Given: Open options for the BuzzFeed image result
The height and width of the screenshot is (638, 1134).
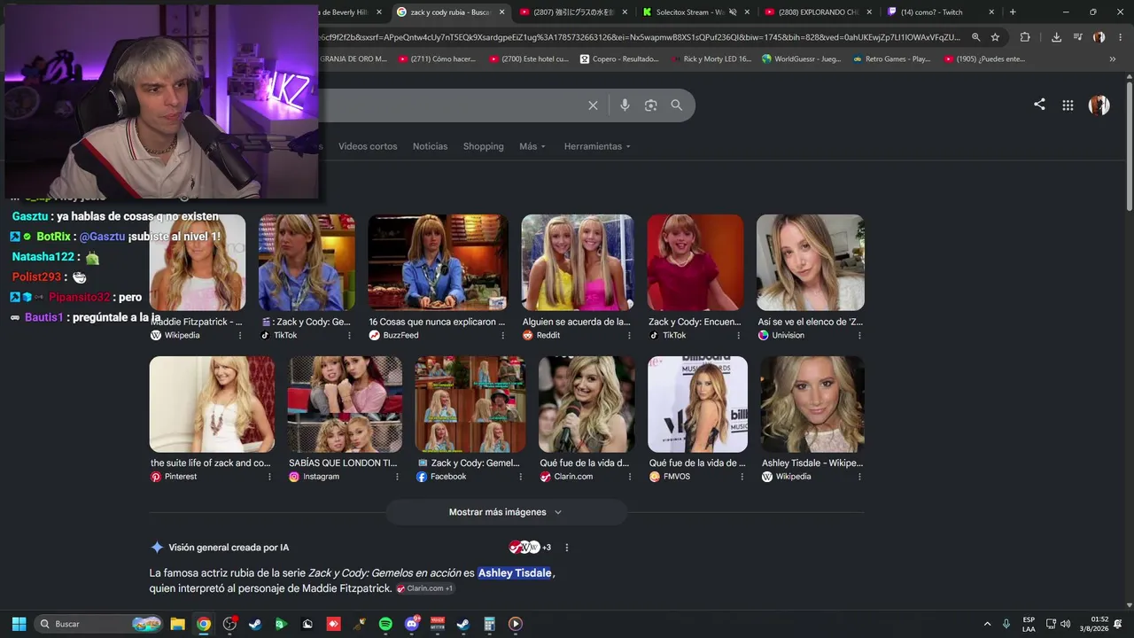Looking at the screenshot, I should point(502,336).
